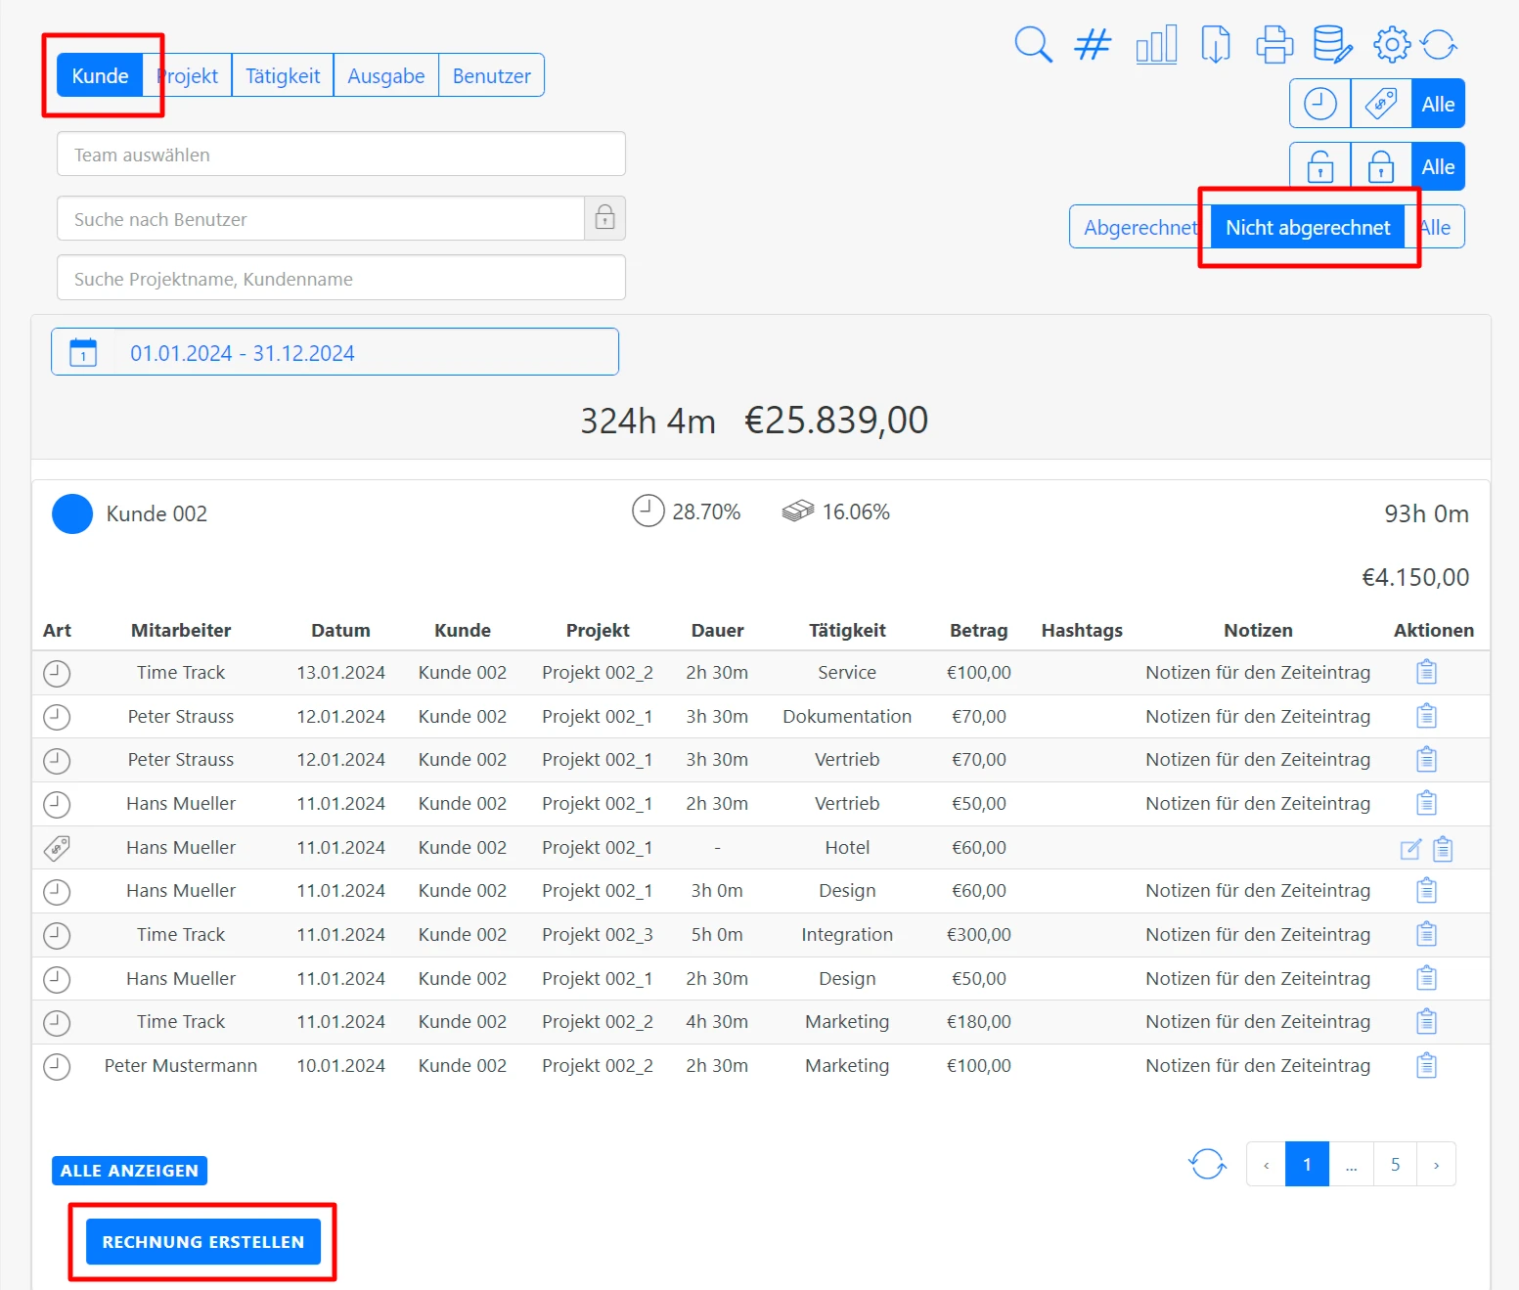Switch to the Projekt tab
The height and width of the screenshot is (1290, 1519).
(x=188, y=74)
